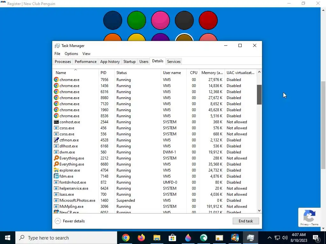326x244 pixels.
Task: Switch to the Performance tab
Action: pos(86,62)
